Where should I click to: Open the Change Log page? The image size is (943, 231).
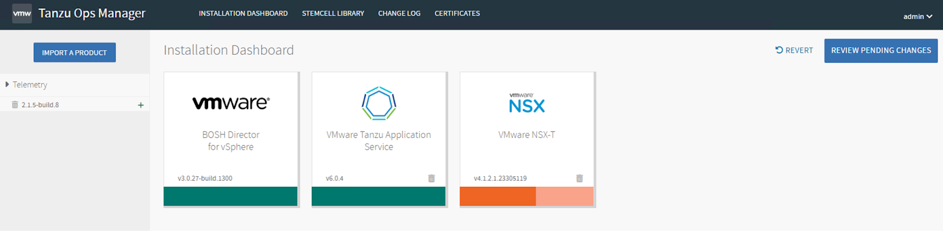point(399,14)
